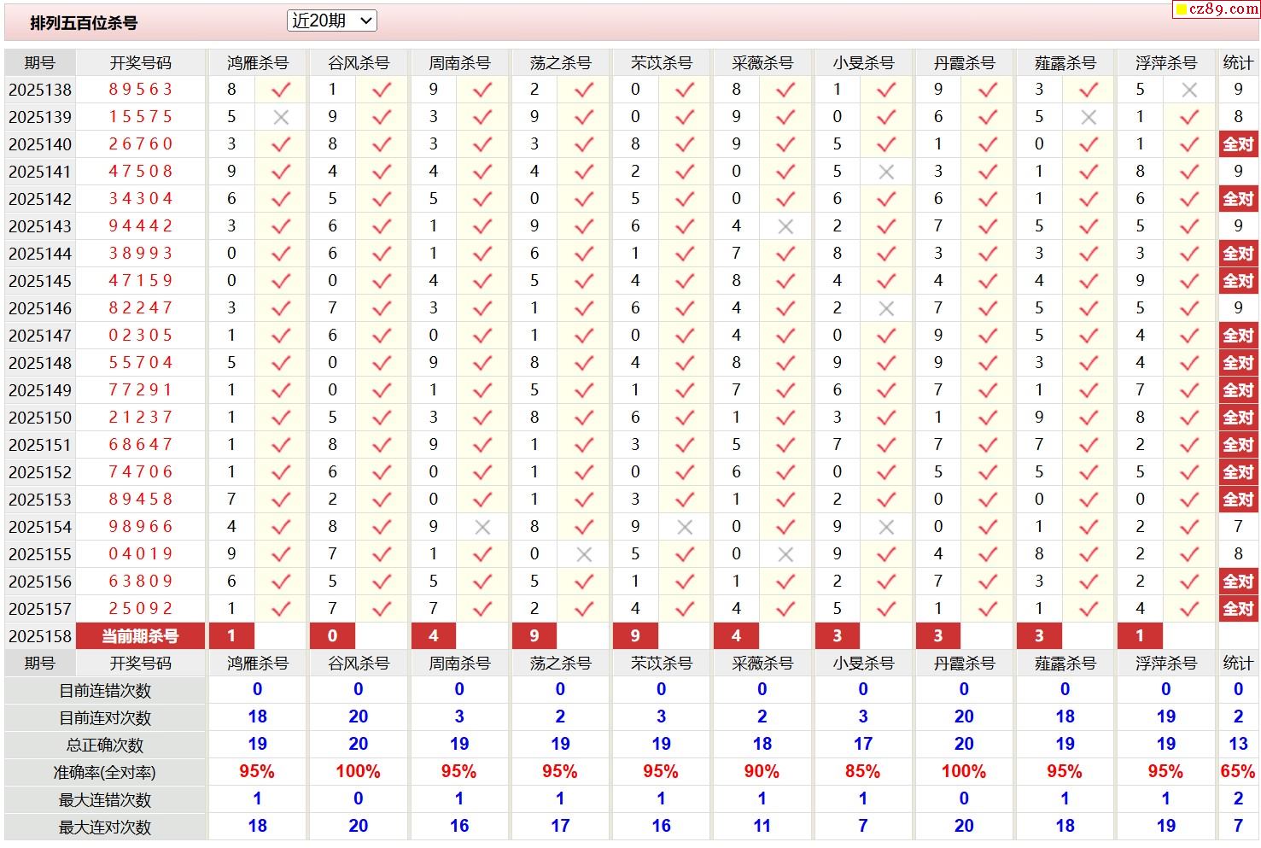Select the issue number 2025138
The width and height of the screenshot is (1261, 848).
pos(40,90)
